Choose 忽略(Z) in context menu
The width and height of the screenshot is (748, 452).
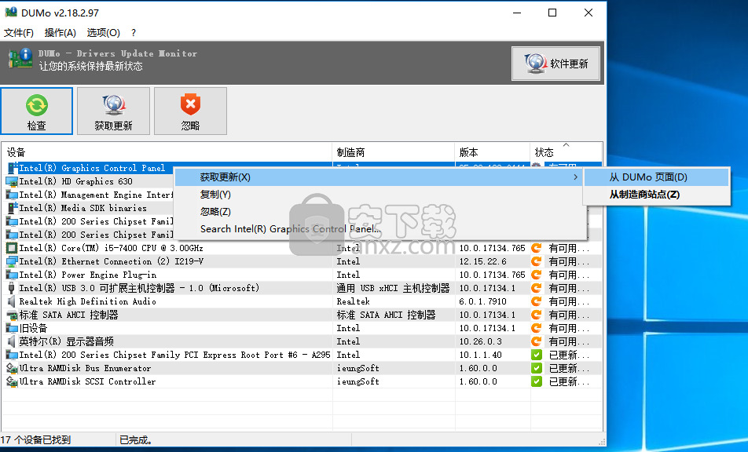(x=379, y=211)
